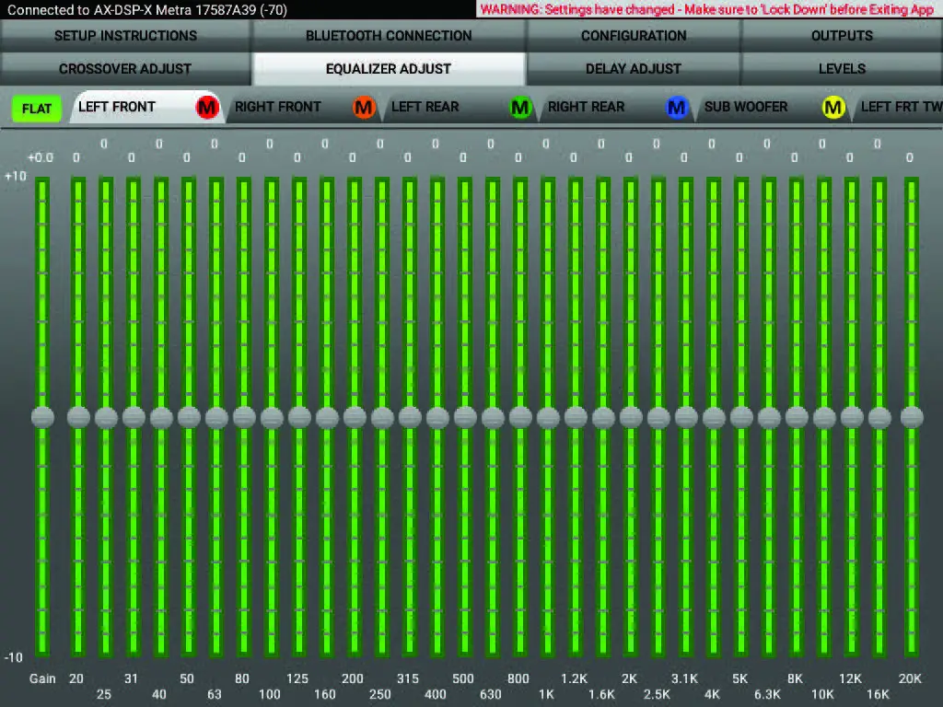This screenshot has height=707, width=943.
Task: Mute the Sub Woofer channel (yellow M)
Action: (x=832, y=108)
